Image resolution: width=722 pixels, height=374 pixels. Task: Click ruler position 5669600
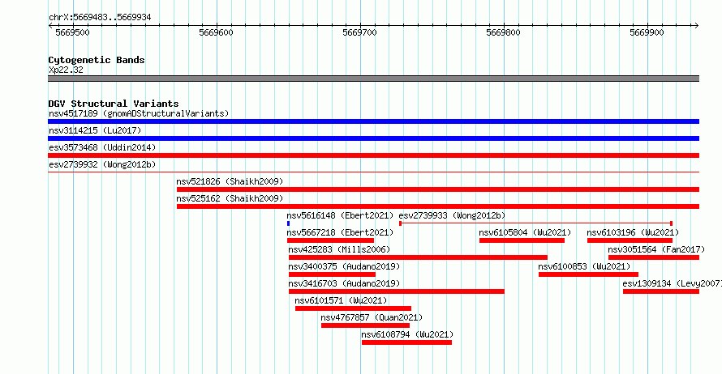pos(217,32)
